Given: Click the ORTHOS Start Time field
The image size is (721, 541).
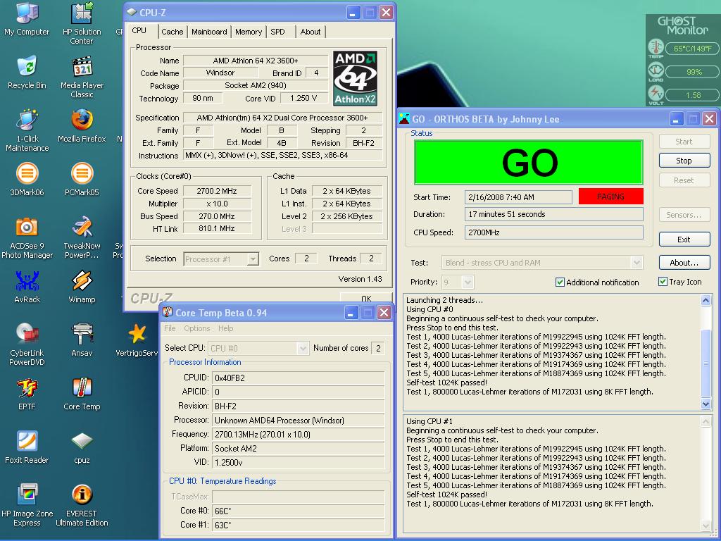Looking at the screenshot, I should [x=518, y=197].
